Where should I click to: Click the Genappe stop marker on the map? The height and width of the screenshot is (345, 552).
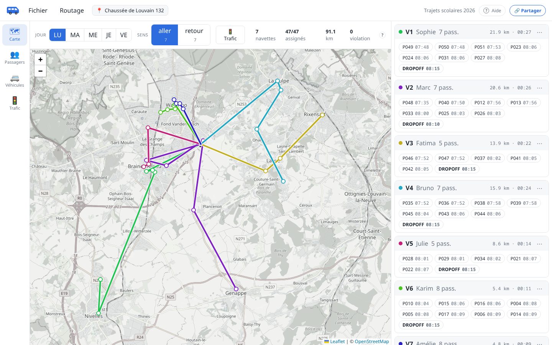(x=236, y=289)
